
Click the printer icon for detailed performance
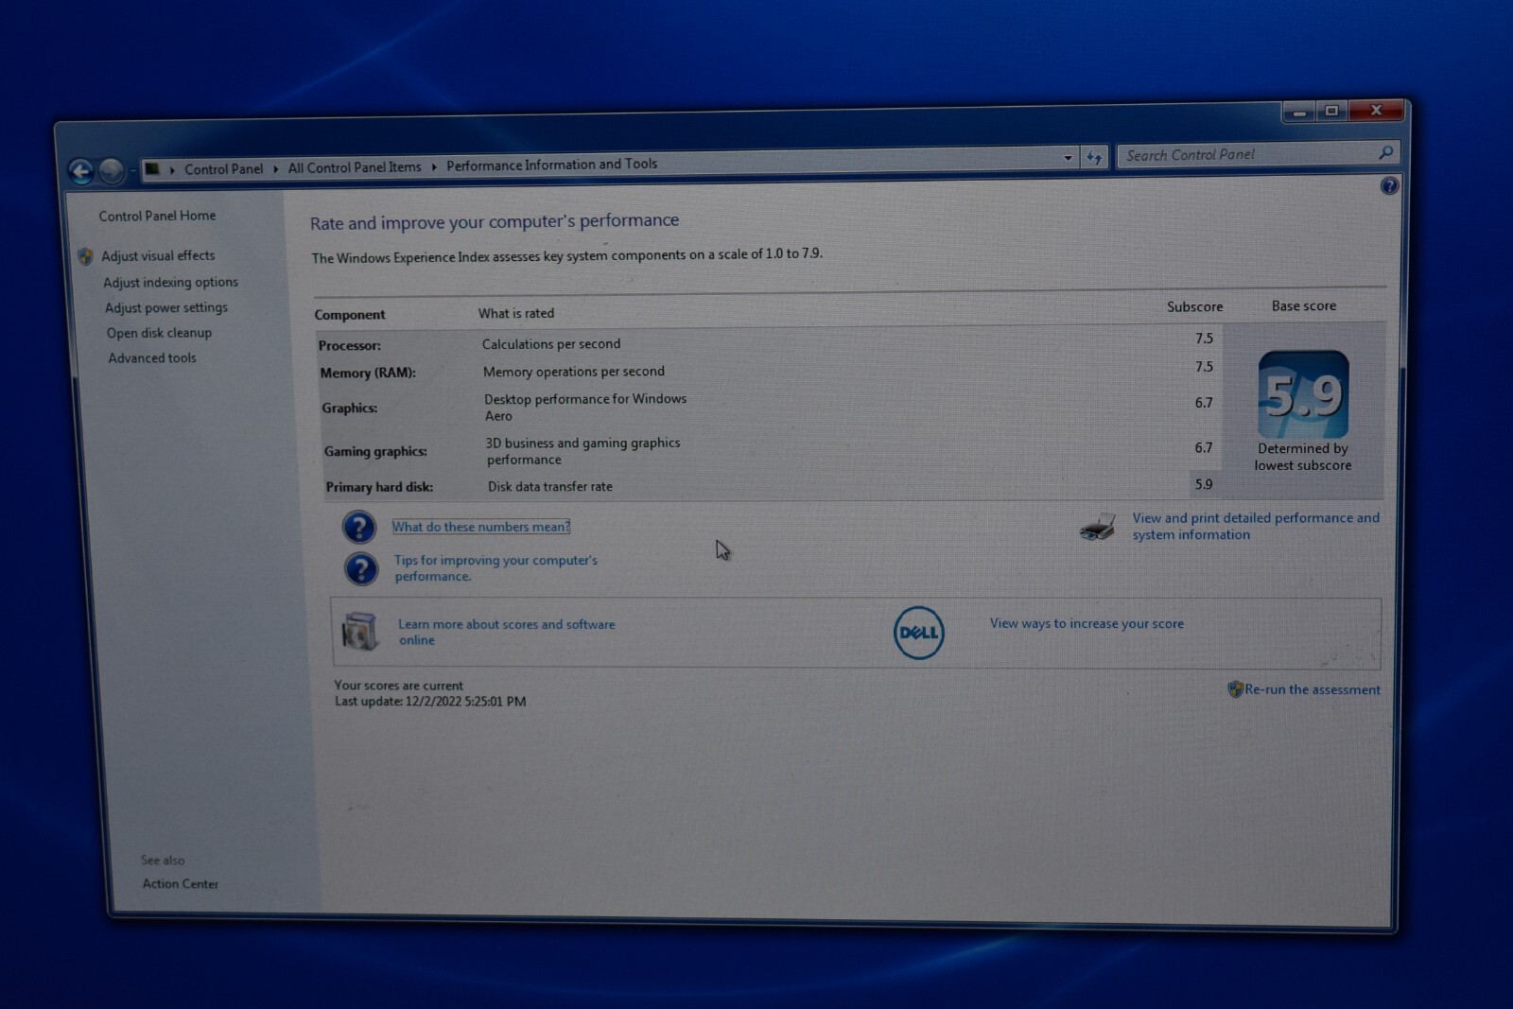[1098, 527]
